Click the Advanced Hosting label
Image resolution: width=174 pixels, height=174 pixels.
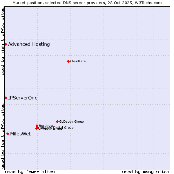(x=29, y=44)
